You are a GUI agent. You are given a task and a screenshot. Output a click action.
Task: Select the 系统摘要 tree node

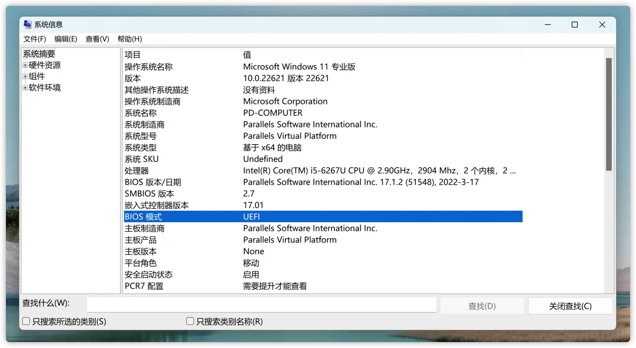[39, 54]
